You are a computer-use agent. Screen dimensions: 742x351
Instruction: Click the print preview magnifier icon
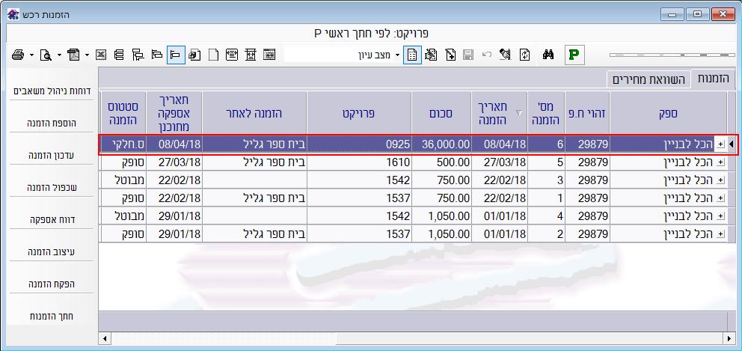click(x=46, y=55)
